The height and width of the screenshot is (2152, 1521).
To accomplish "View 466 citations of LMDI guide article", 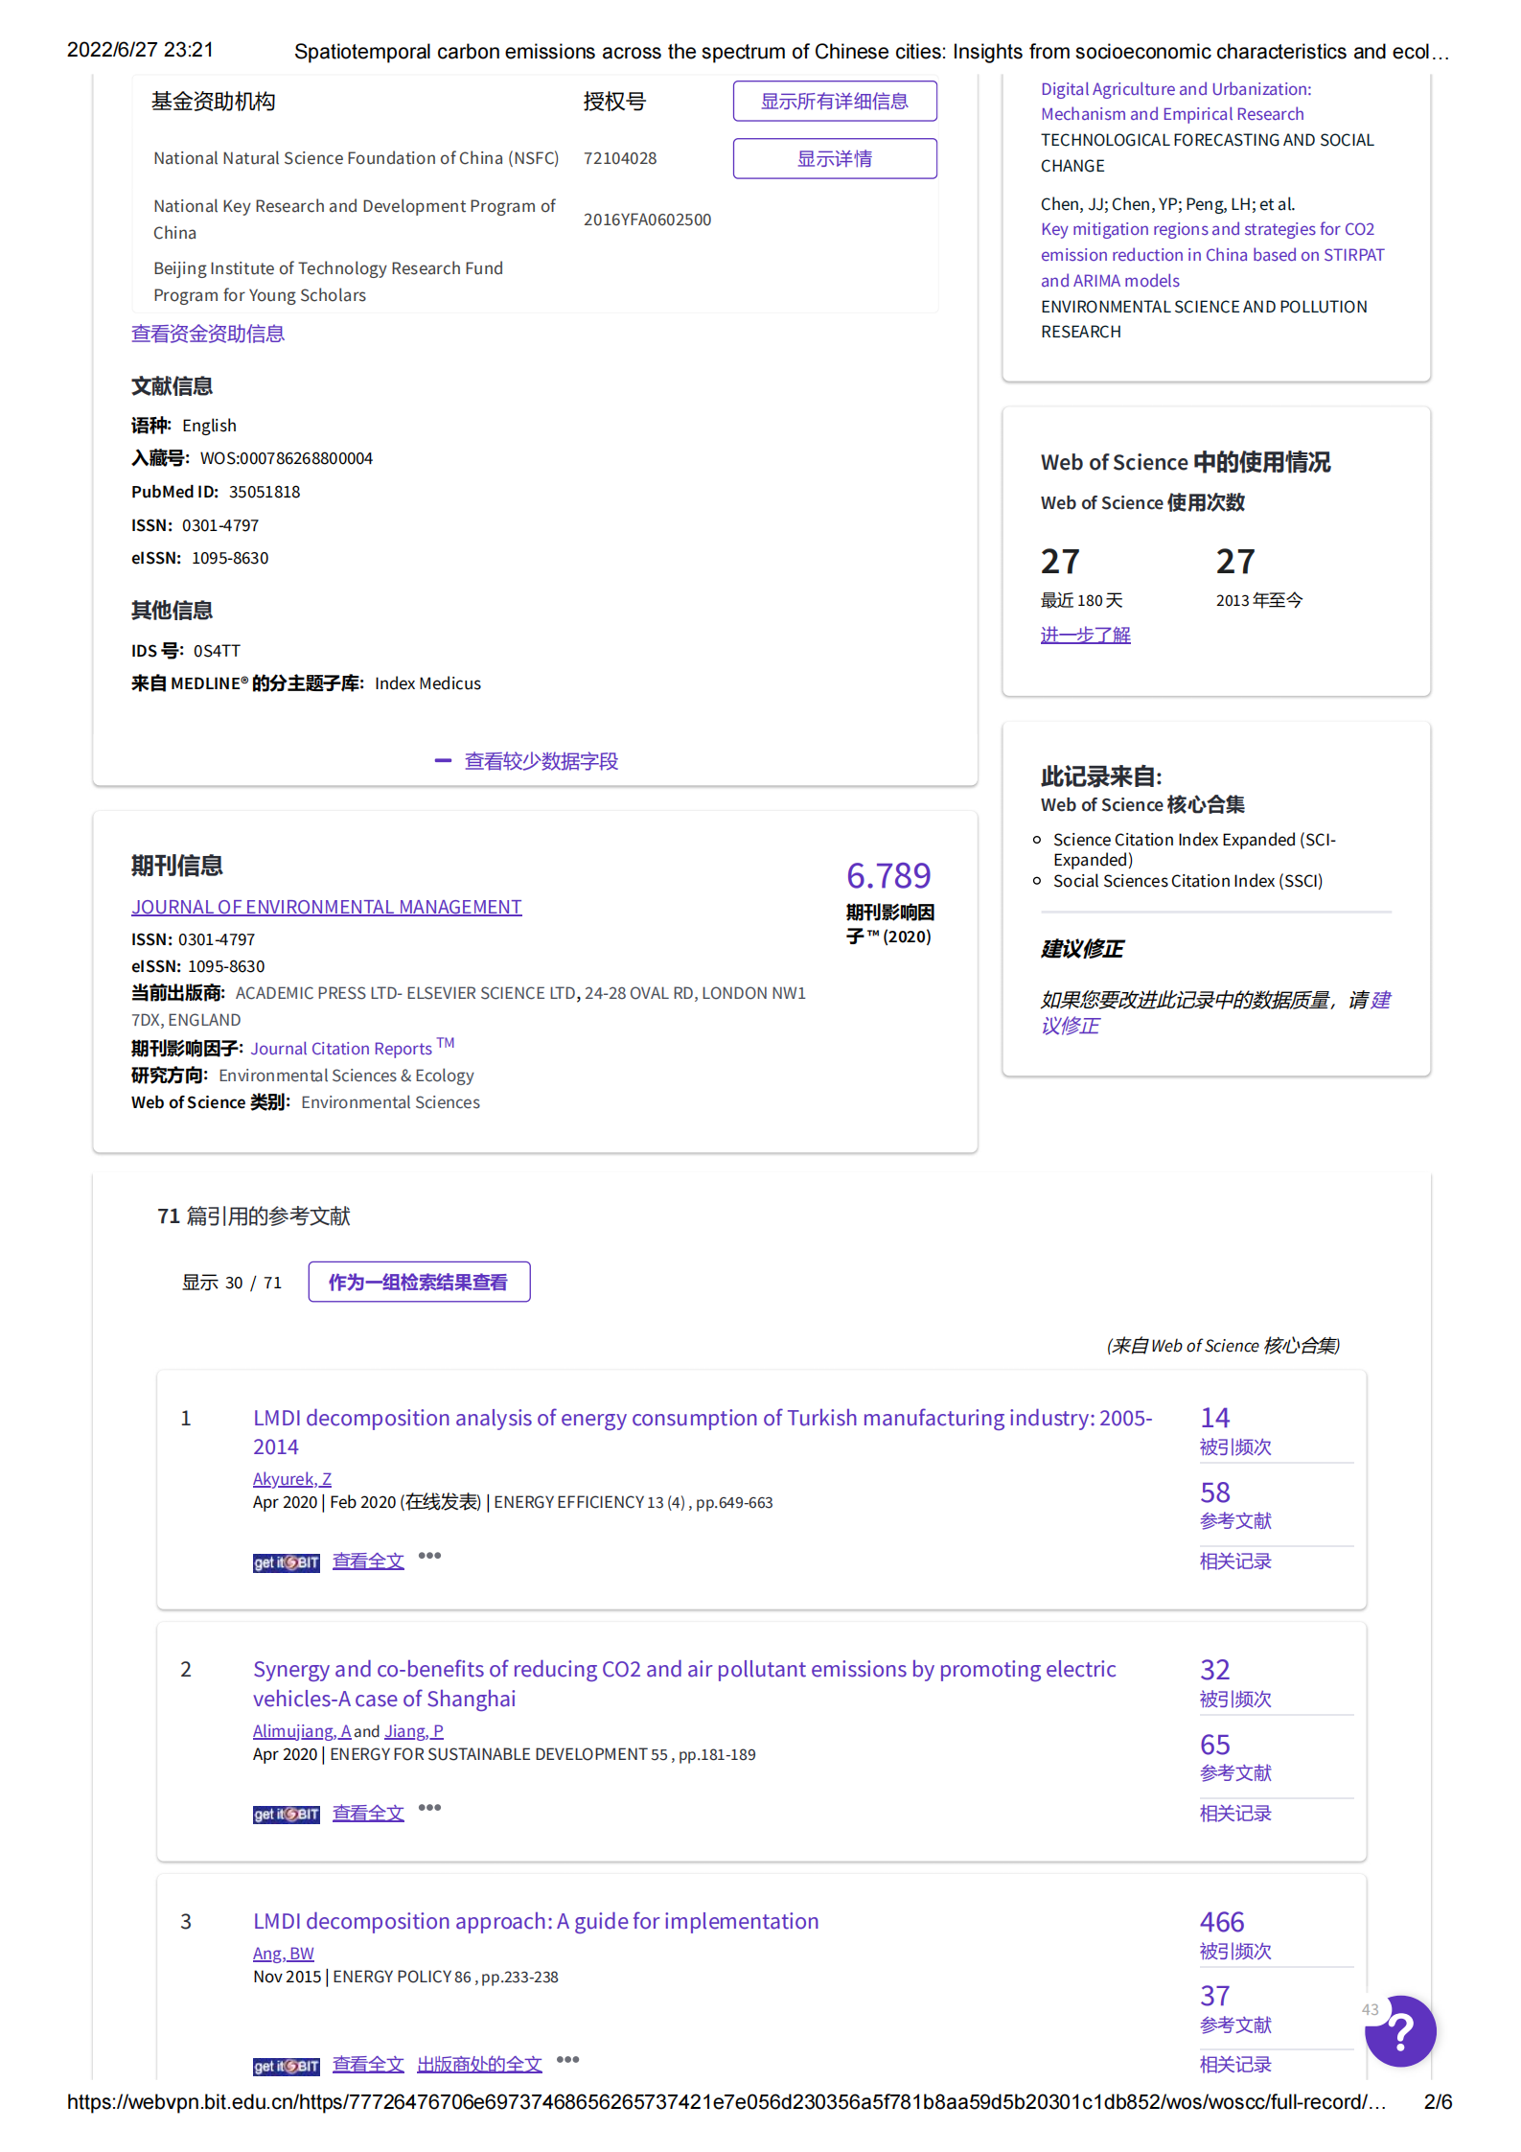I will (x=1222, y=1922).
